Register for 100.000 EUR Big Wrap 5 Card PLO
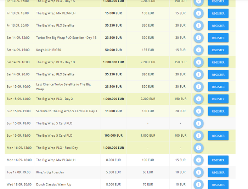 point(218,136)
